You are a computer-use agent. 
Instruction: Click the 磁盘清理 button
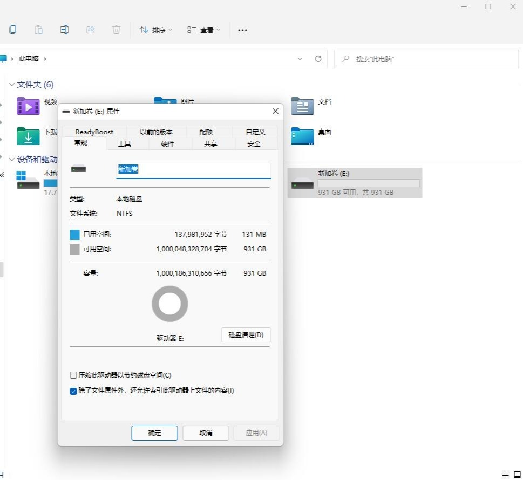(246, 335)
